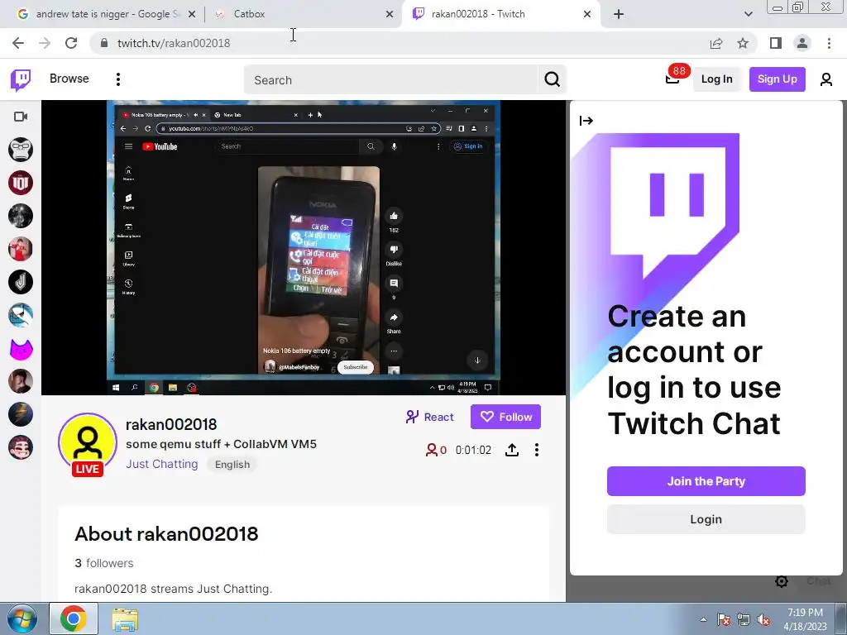Image resolution: width=847 pixels, height=635 pixels.
Task: Open the Chrome profile avatar
Action: tap(802, 43)
